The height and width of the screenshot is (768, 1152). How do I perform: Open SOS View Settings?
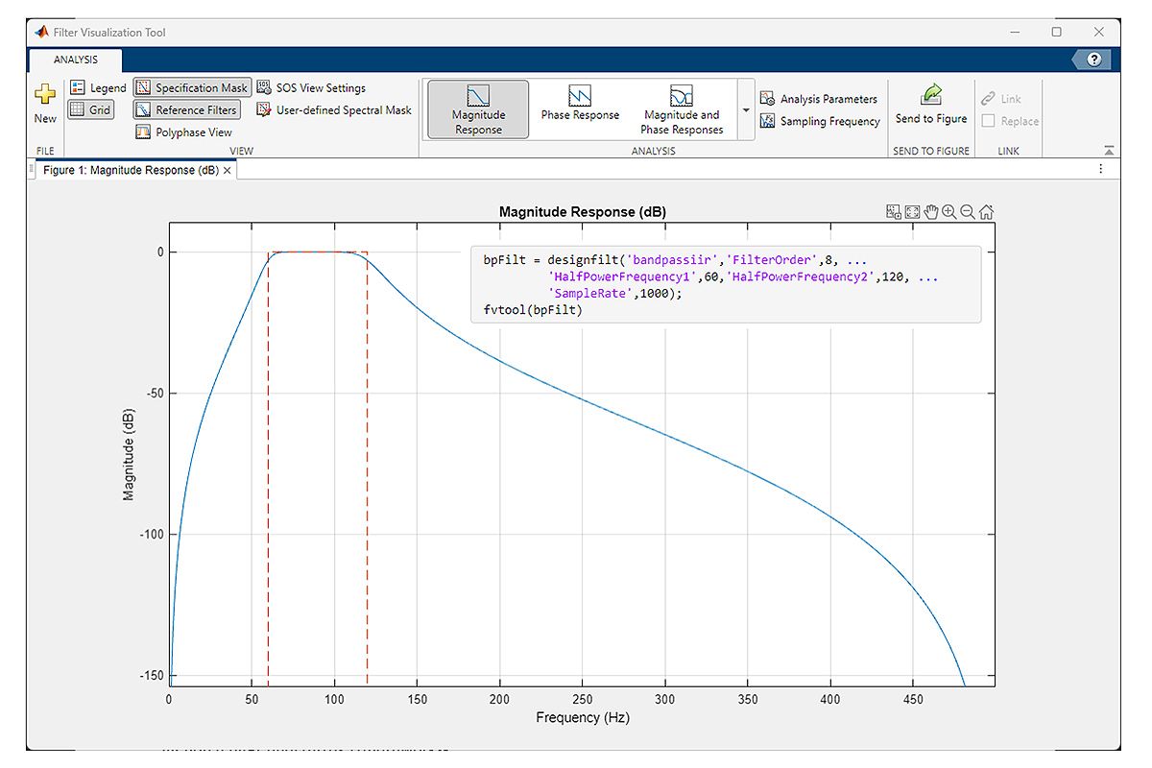(x=311, y=87)
